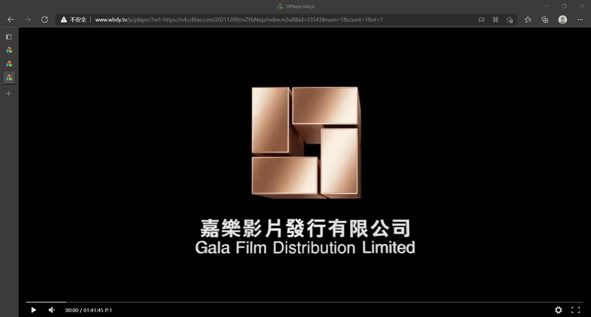Image resolution: width=591 pixels, height=317 pixels.
Task: Open video player settings gear
Action: [558, 310]
